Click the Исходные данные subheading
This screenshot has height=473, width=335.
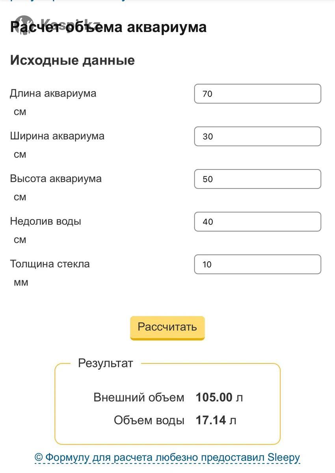click(73, 60)
